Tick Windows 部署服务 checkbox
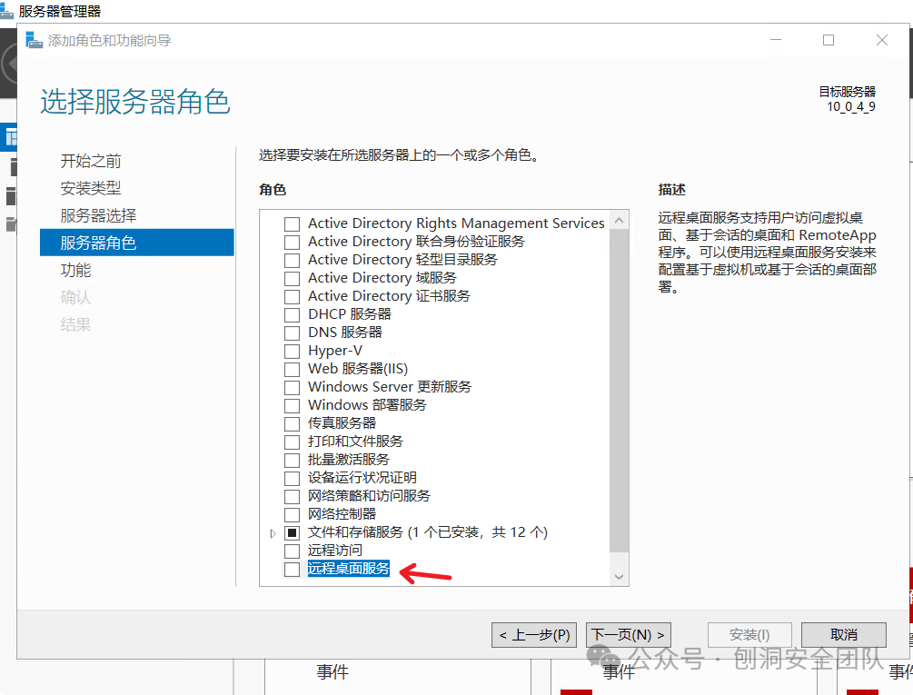The width and height of the screenshot is (913, 695). tap(292, 405)
